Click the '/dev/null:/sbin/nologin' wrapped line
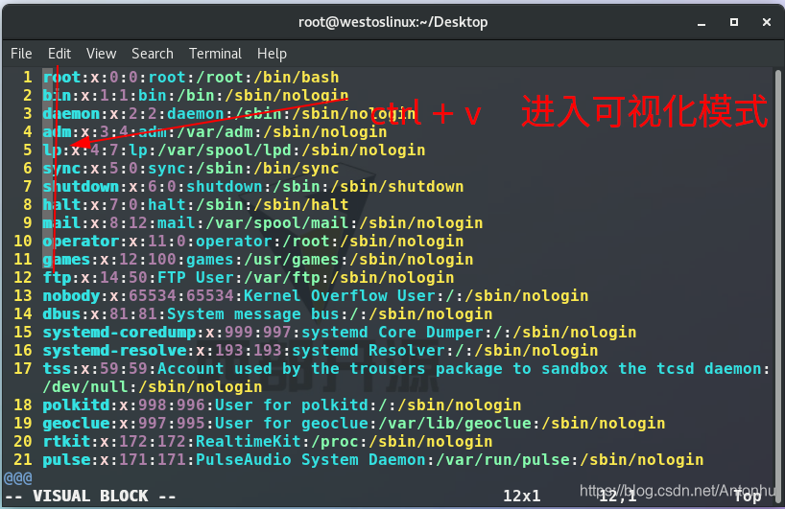 click(153, 387)
